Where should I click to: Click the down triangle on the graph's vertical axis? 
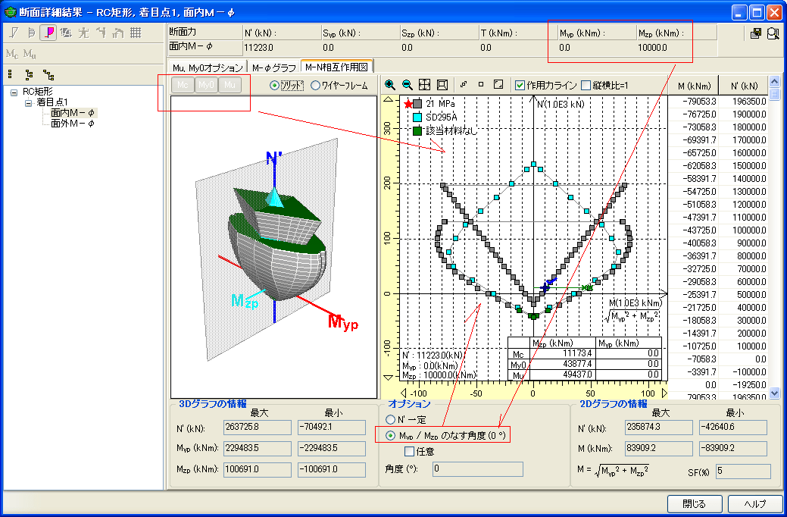tap(389, 378)
